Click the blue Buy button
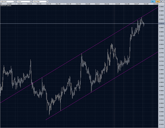 (153, 2)
